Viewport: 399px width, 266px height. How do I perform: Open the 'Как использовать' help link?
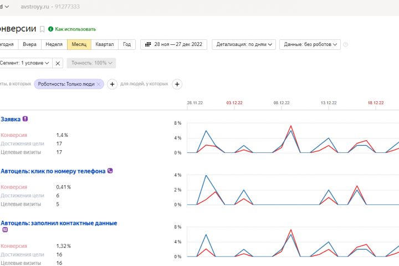click(x=75, y=29)
